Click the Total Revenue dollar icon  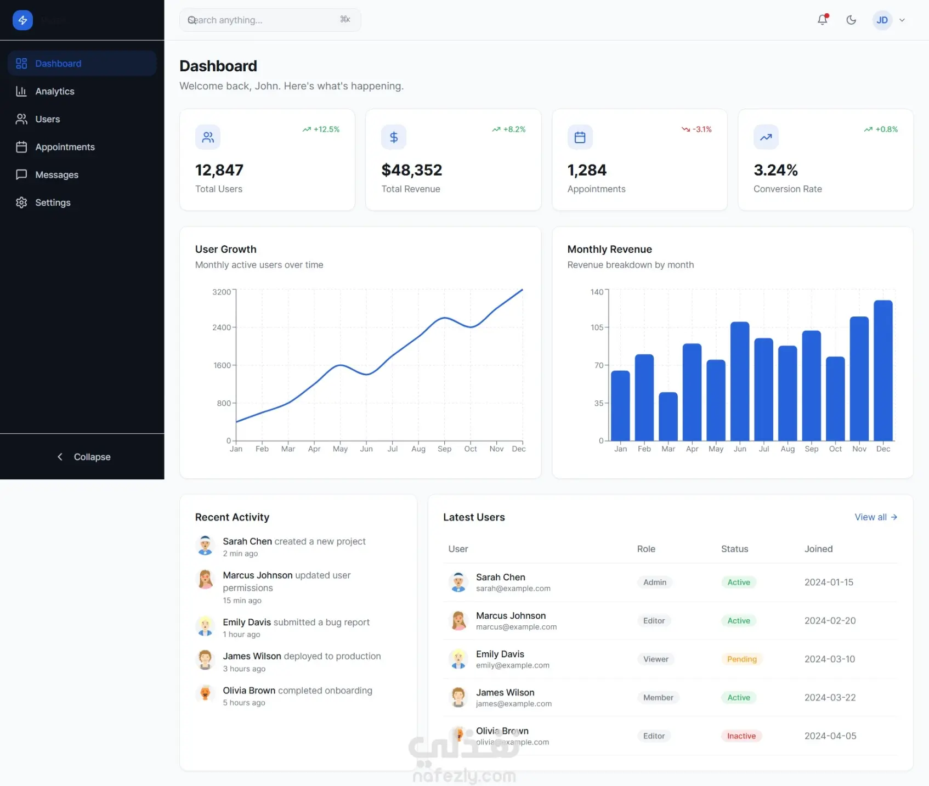click(394, 137)
